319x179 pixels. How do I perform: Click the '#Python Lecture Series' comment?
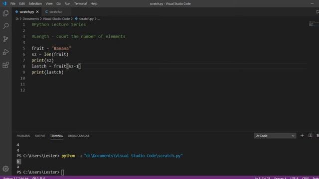59,24
